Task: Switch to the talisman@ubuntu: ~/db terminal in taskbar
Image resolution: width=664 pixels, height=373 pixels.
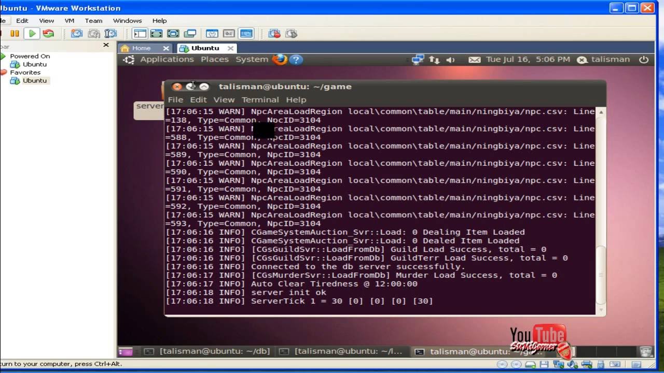Action: (x=208, y=351)
